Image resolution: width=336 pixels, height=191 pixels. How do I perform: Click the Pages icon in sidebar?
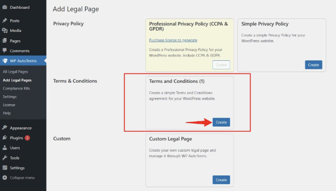(x=5, y=41)
